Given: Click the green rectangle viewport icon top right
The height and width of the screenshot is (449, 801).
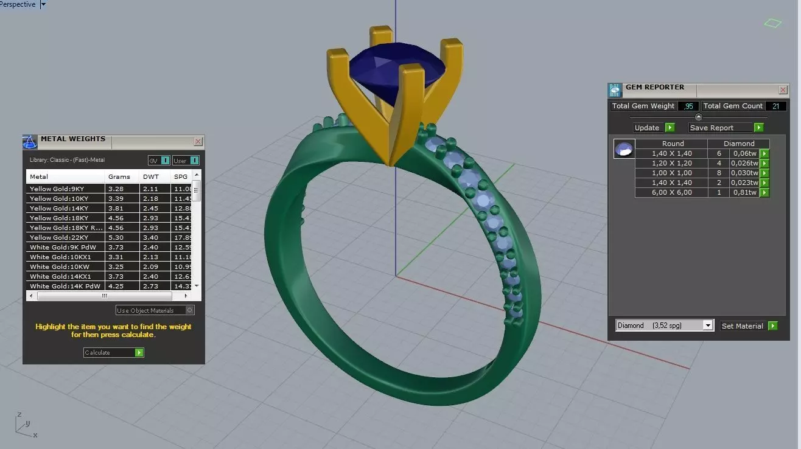Looking at the screenshot, I should pos(772,23).
